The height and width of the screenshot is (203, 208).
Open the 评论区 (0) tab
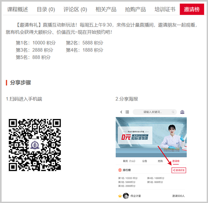[75, 10]
